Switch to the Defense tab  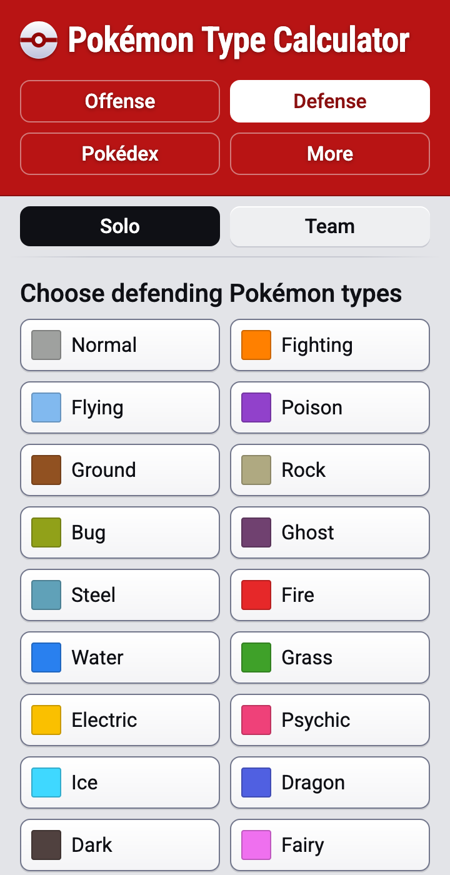pos(330,101)
